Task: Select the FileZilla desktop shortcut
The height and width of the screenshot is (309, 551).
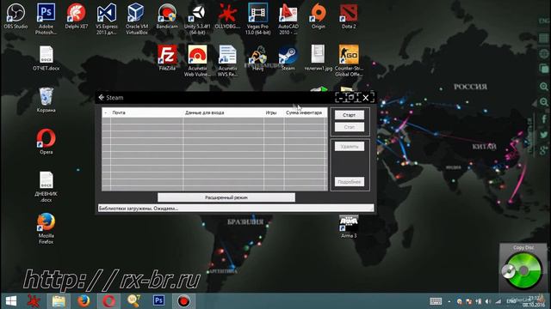Action: [167, 58]
